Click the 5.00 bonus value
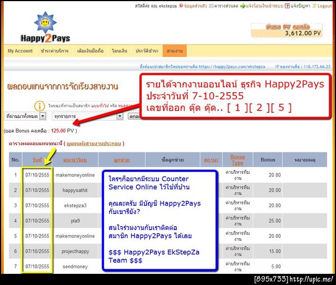 (x=276, y=267)
